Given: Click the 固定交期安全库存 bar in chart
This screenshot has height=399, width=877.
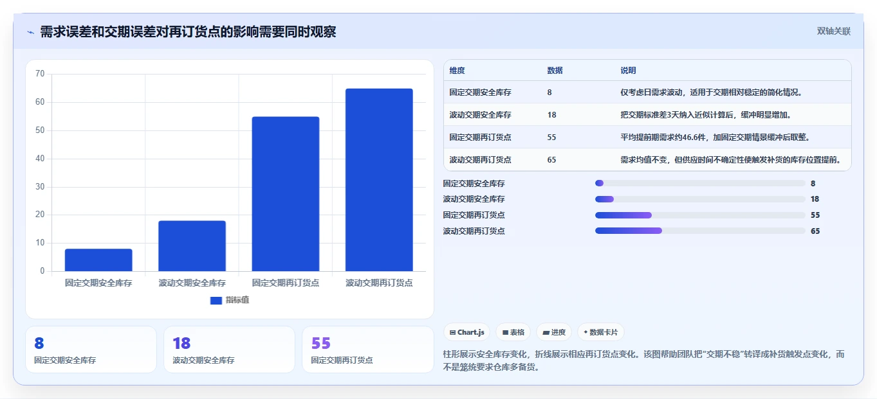Looking at the screenshot, I should pyautogui.click(x=98, y=260).
